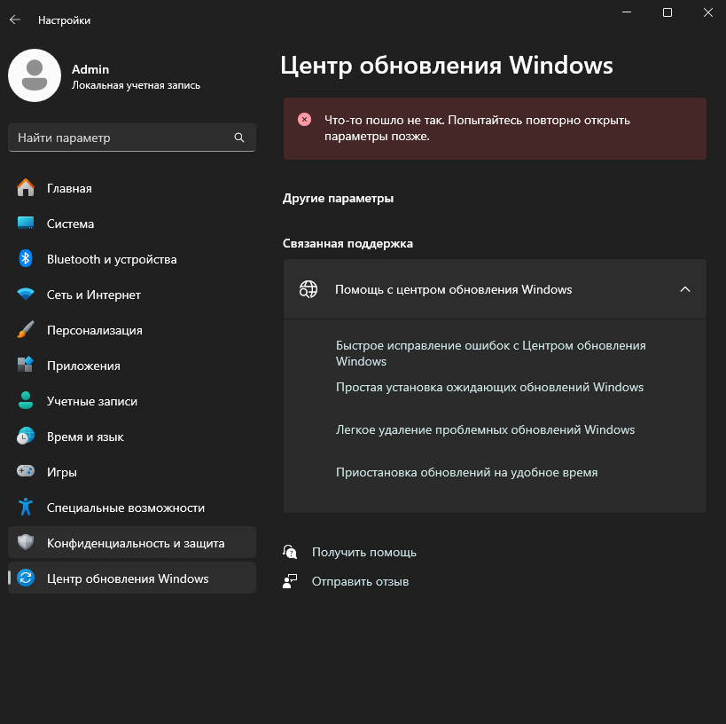This screenshot has height=724, width=726.
Task: Collapse the Помощь с центром обновления Windows section
Action: pyautogui.click(x=685, y=289)
